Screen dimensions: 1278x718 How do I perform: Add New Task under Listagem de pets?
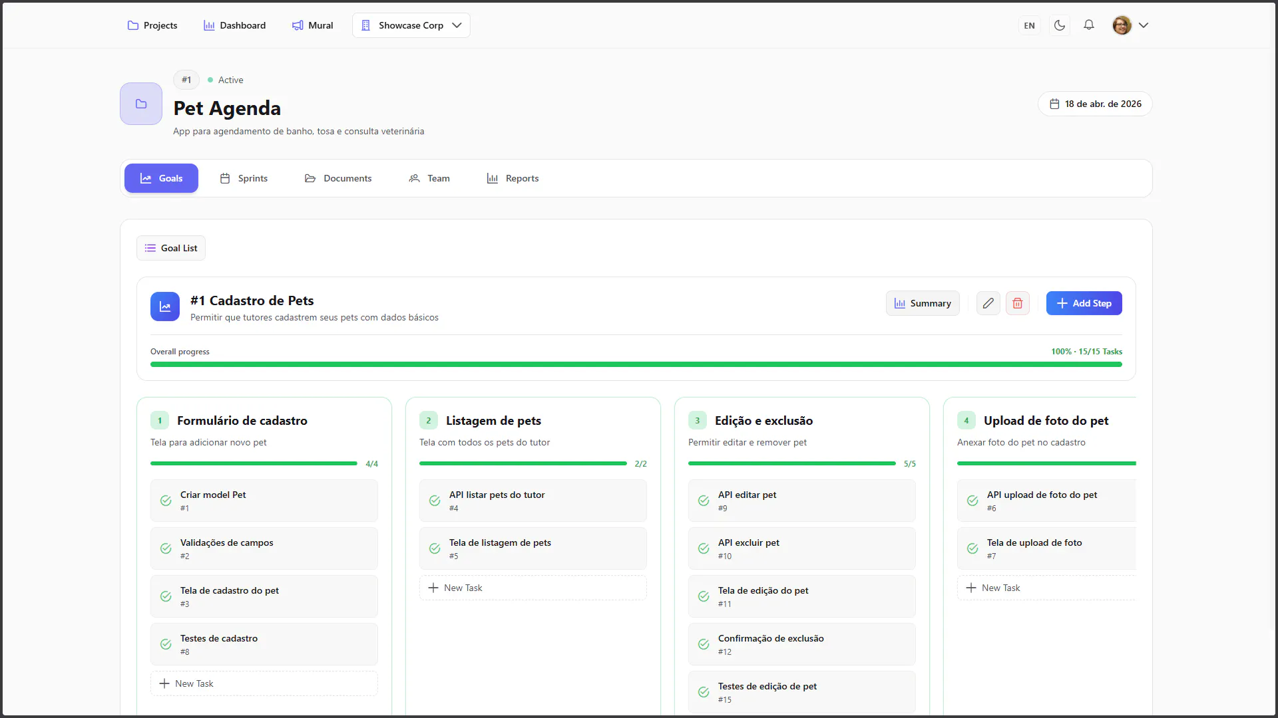tap(533, 588)
